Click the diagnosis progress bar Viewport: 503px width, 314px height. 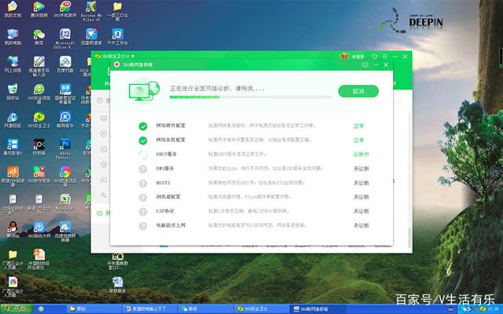pos(251,97)
